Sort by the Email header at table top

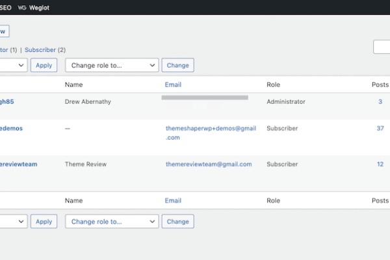click(173, 84)
